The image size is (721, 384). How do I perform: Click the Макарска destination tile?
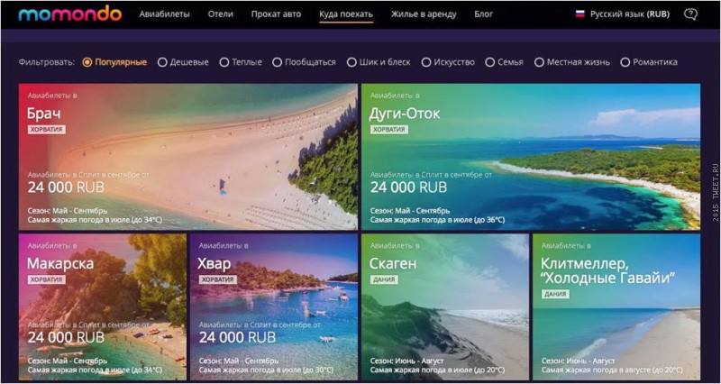pyautogui.click(x=103, y=306)
